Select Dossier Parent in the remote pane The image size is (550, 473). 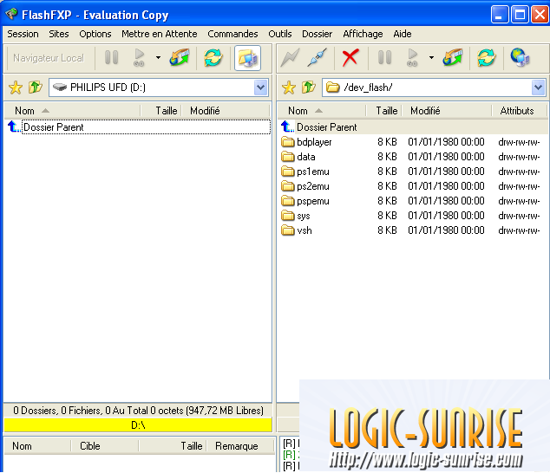click(x=413, y=126)
